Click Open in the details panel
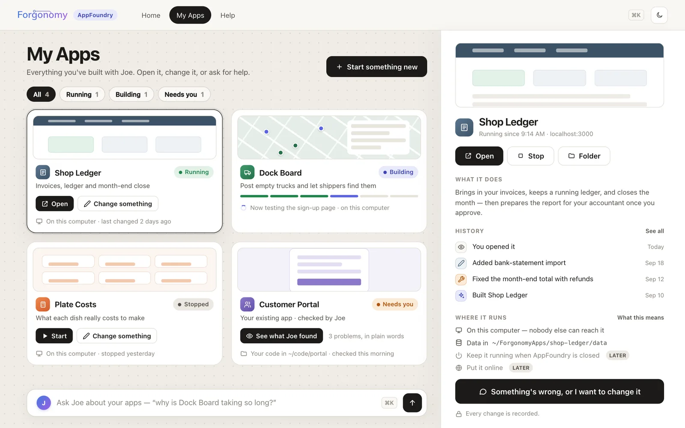The height and width of the screenshot is (428, 685). [x=479, y=156]
